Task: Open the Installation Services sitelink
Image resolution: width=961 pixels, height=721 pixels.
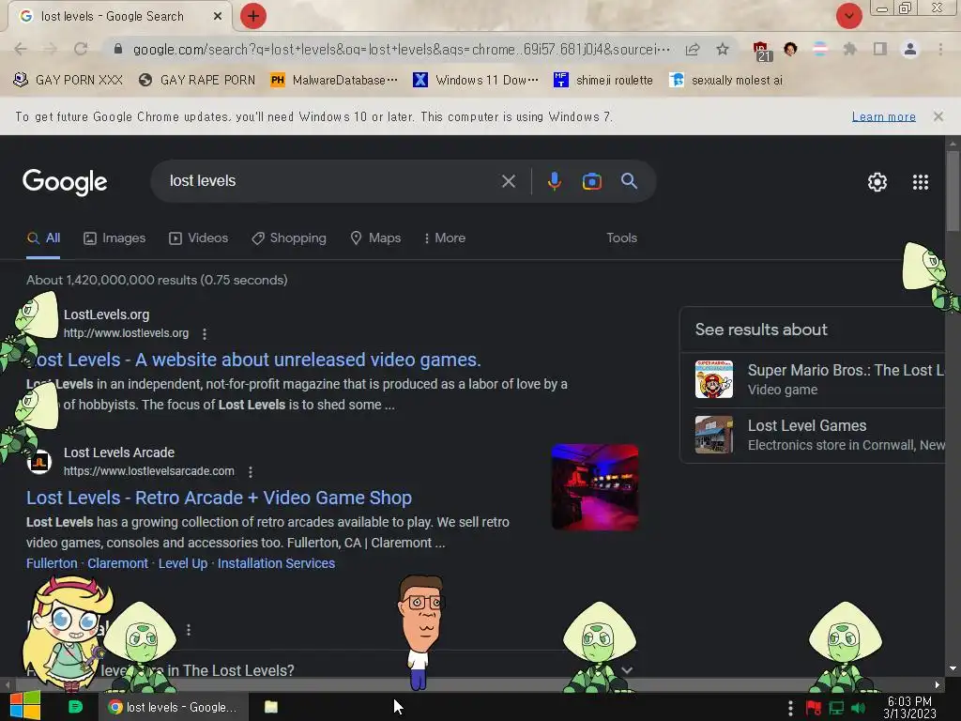Action: [x=276, y=563]
